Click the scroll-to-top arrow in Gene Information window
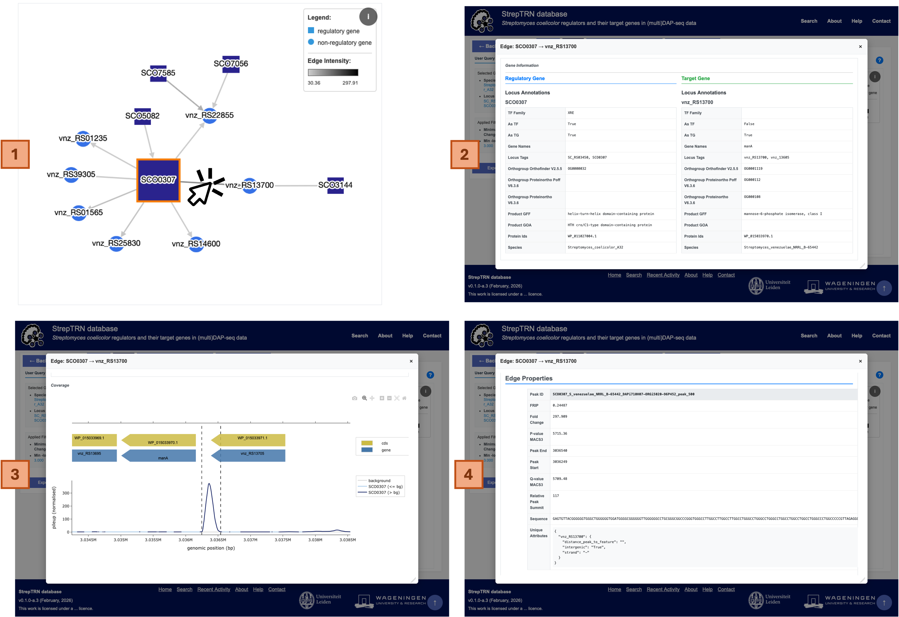This screenshot has height=617, width=899. (x=884, y=288)
